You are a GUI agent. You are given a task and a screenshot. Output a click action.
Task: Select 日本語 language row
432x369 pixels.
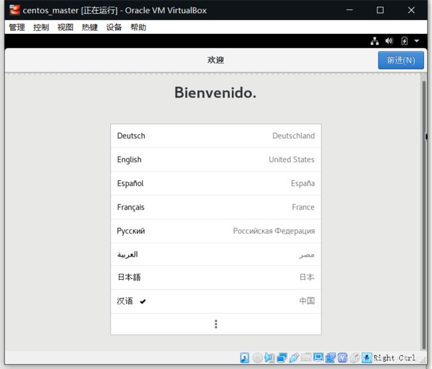pyautogui.click(x=216, y=277)
